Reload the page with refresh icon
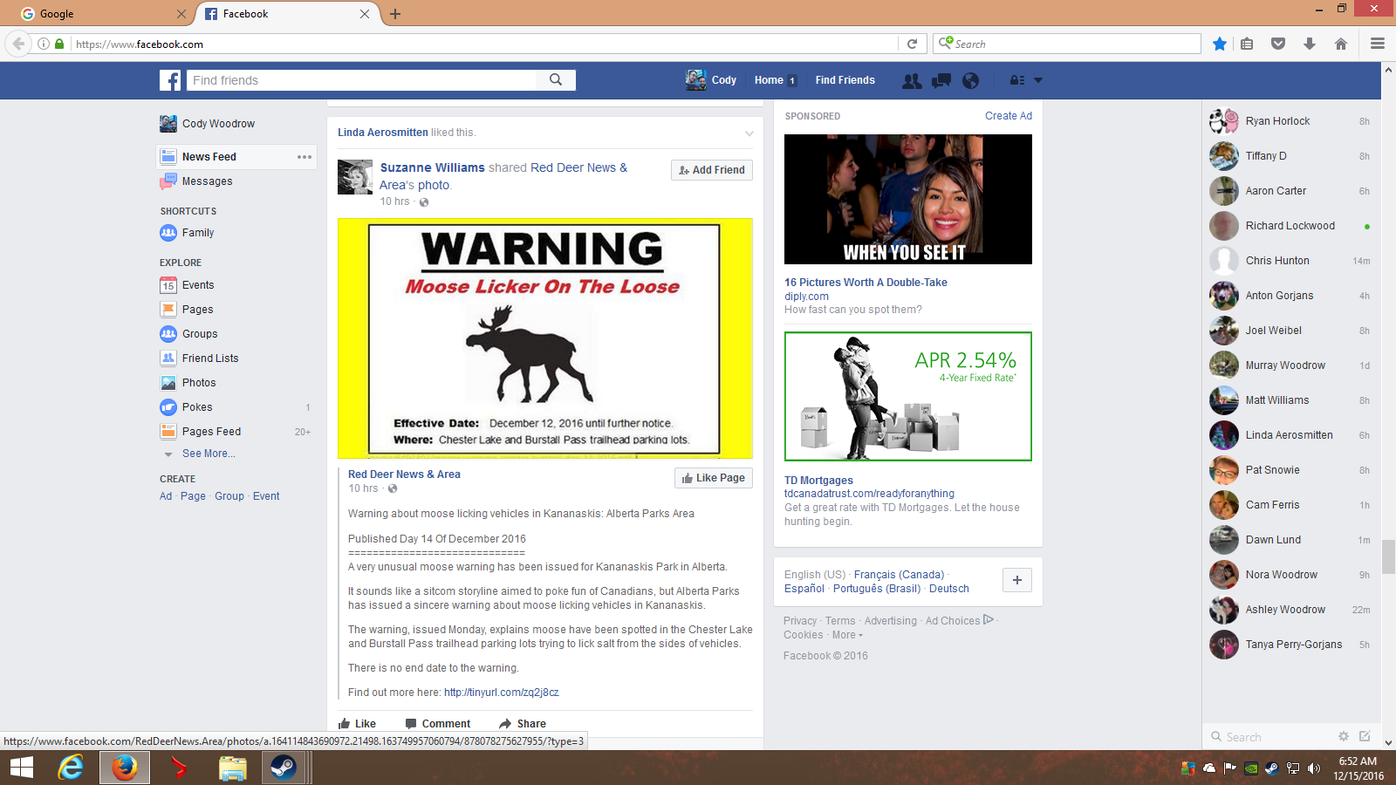Viewport: 1396px width, 785px height. [x=912, y=44]
